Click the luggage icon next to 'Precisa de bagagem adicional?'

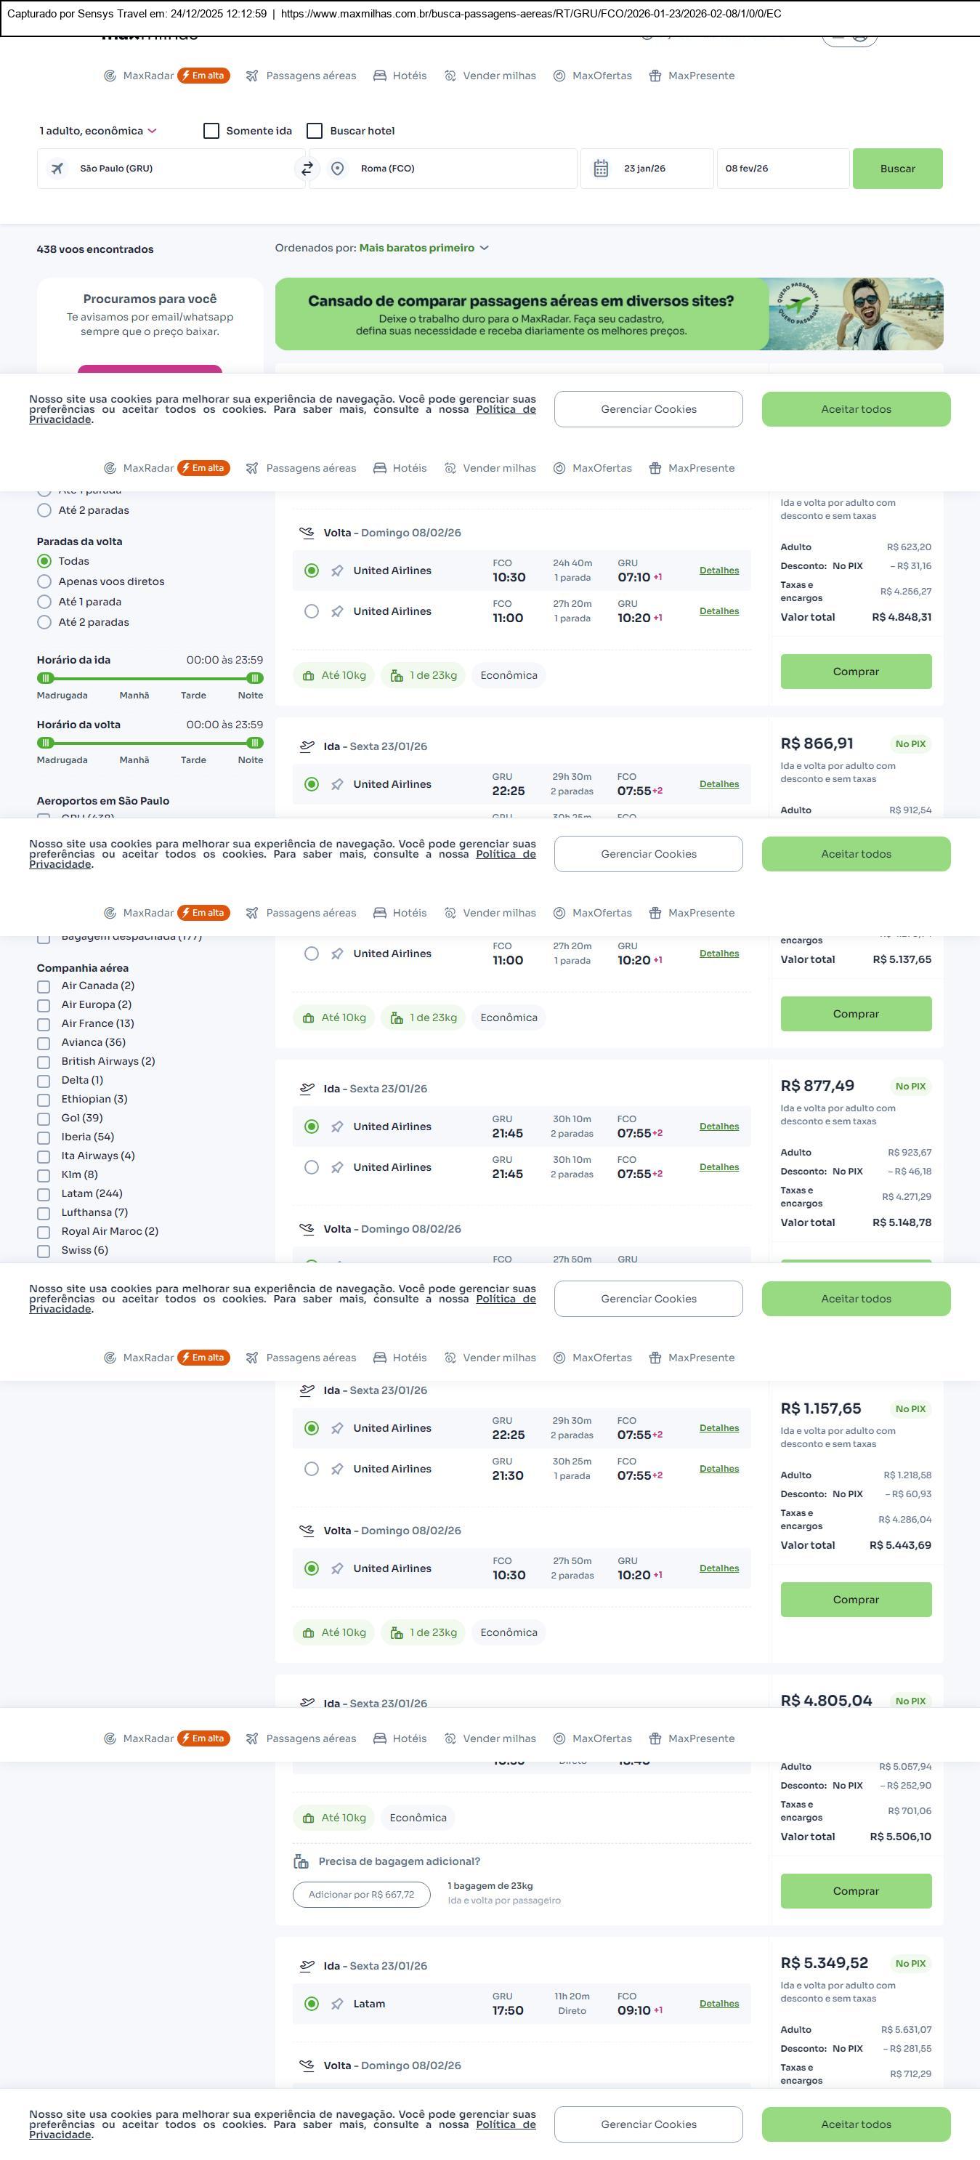coord(301,1861)
